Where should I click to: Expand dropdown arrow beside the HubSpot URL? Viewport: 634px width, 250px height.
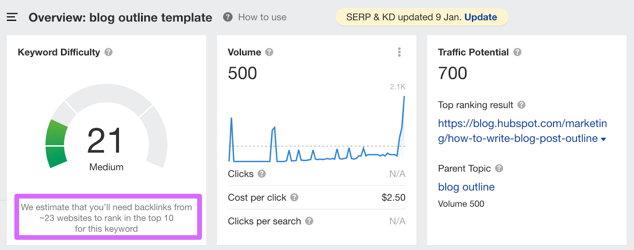tap(603, 139)
